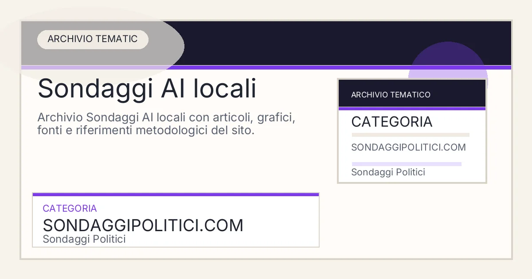
Task: Click the ARCHIVIO TEMATIC pill badge
Action: point(92,39)
